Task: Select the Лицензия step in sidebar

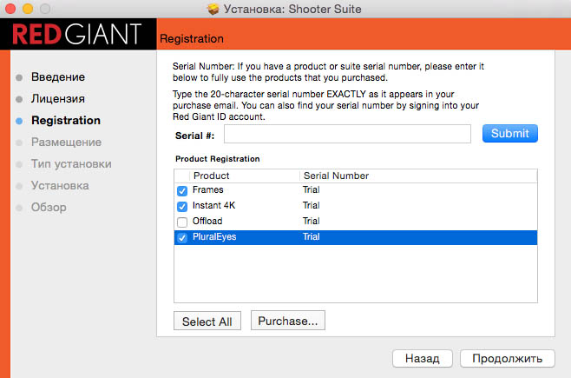Action: tap(58, 99)
